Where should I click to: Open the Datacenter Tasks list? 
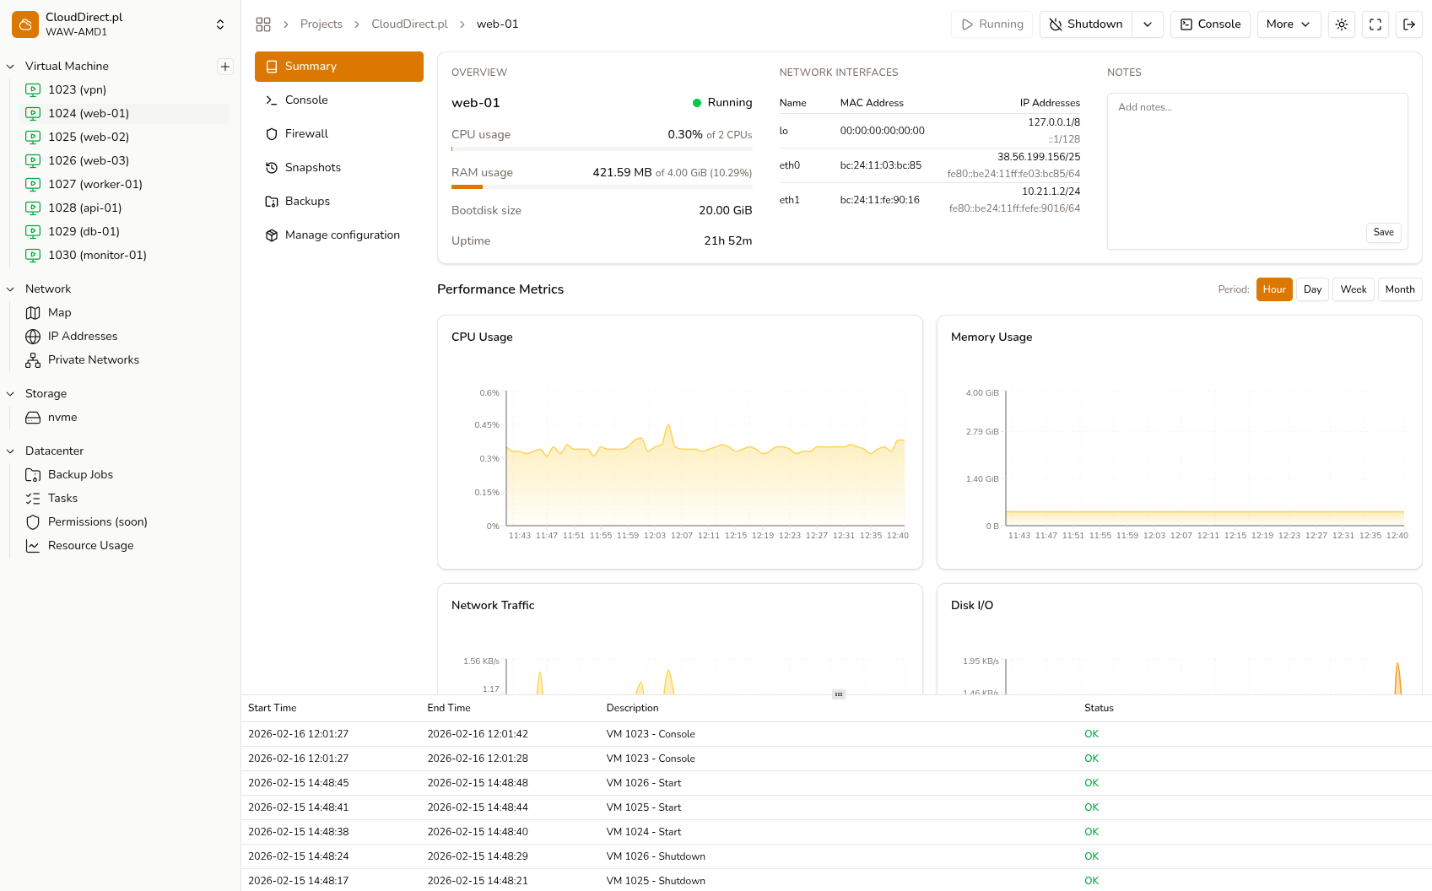pos(62,498)
